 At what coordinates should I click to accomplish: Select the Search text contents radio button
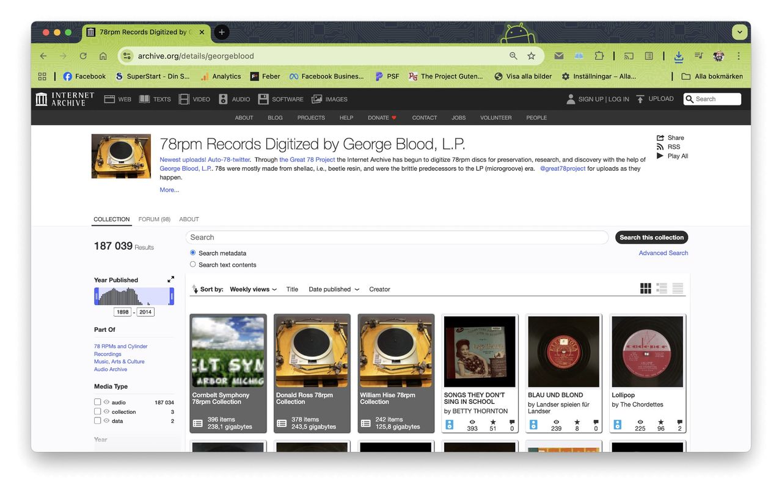(x=193, y=264)
